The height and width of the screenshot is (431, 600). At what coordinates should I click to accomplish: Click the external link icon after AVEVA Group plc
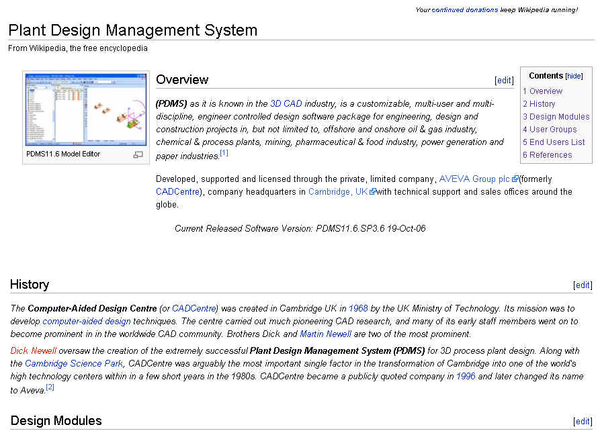click(x=515, y=179)
